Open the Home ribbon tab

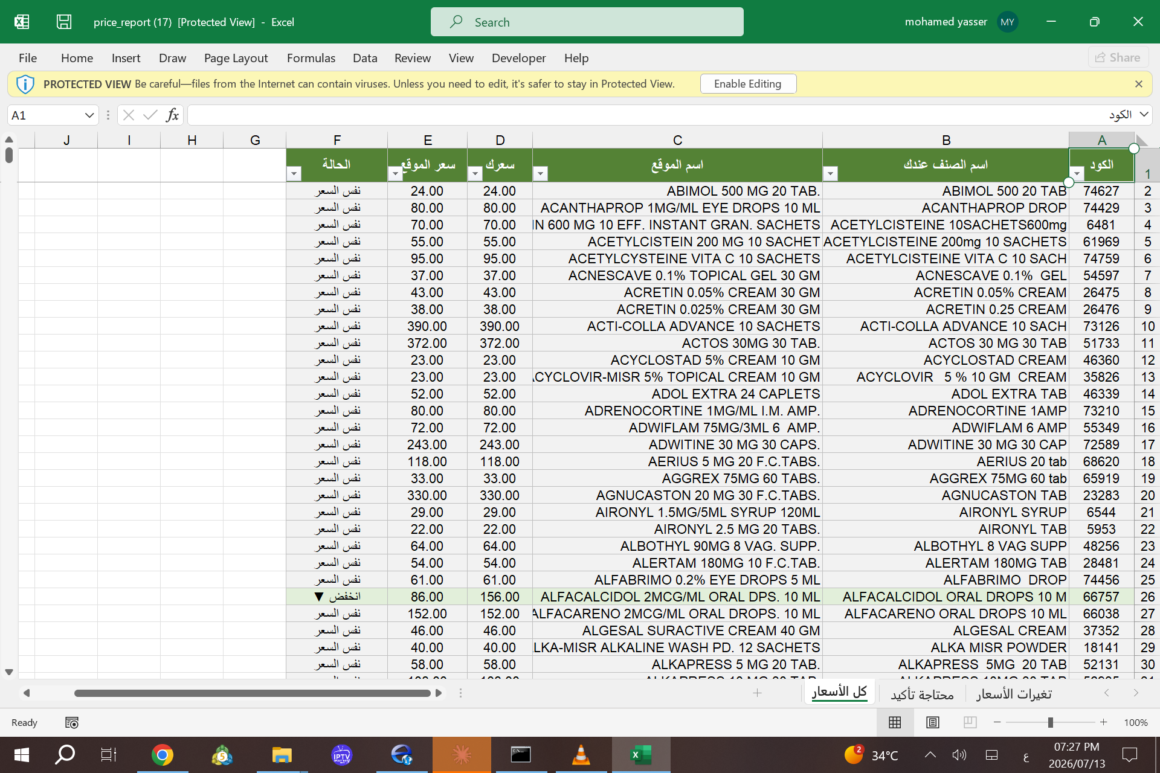[77, 58]
